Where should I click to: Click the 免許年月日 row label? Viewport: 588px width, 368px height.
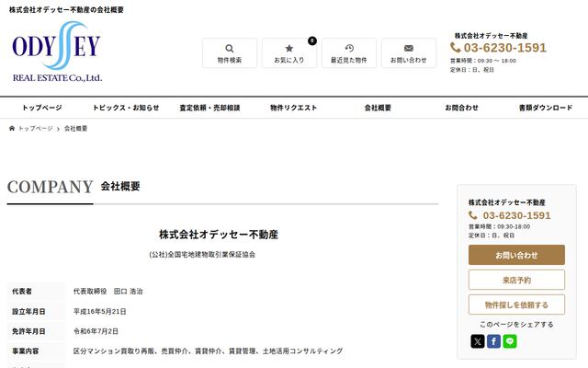[28, 331]
